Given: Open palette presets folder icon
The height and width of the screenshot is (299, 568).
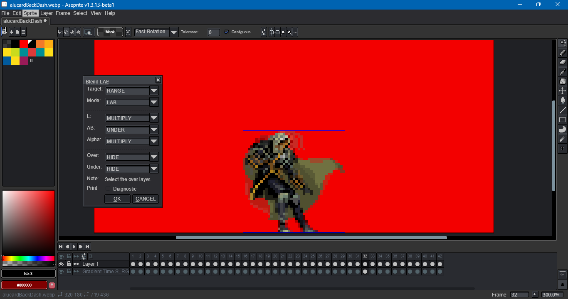Looking at the screenshot, I should coord(17,32).
